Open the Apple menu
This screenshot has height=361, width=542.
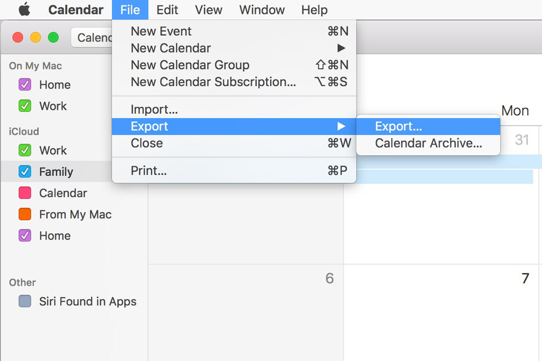click(x=24, y=9)
